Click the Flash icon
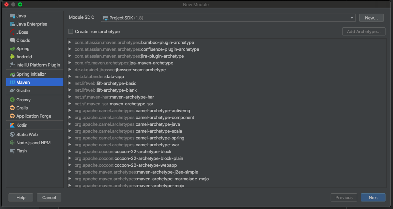393x209 pixels. coord(12,151)
